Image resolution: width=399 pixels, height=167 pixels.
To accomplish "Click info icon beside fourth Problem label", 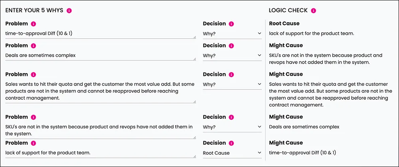I will (x=34, y=117).
